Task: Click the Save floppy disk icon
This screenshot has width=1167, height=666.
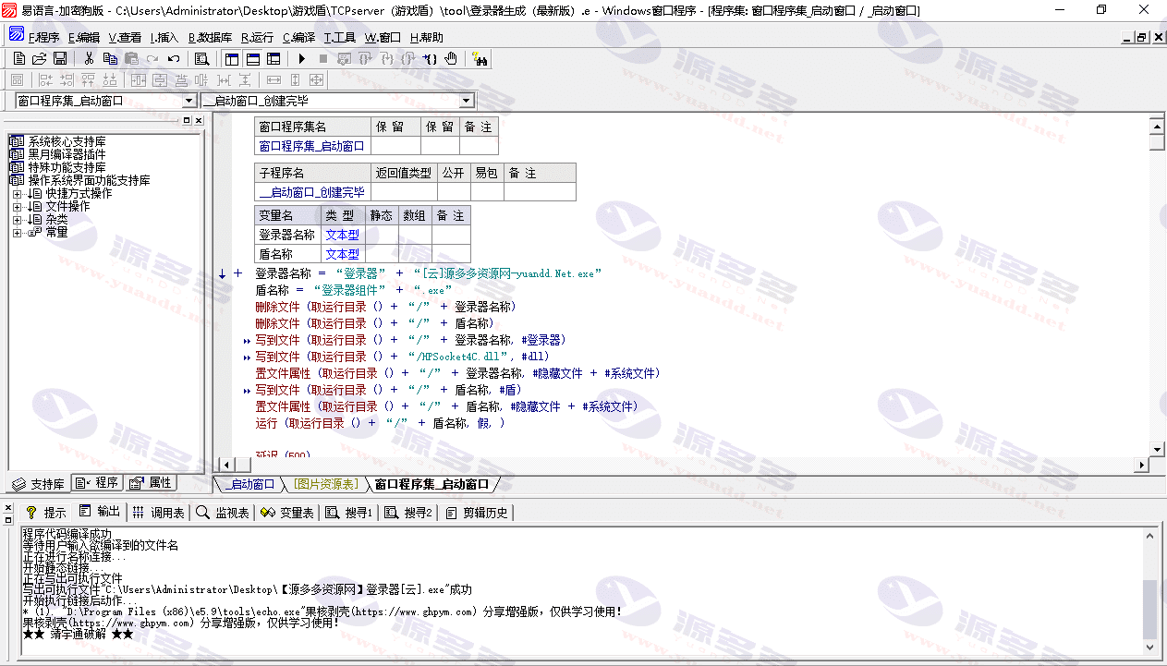Action: pos(62,58)
